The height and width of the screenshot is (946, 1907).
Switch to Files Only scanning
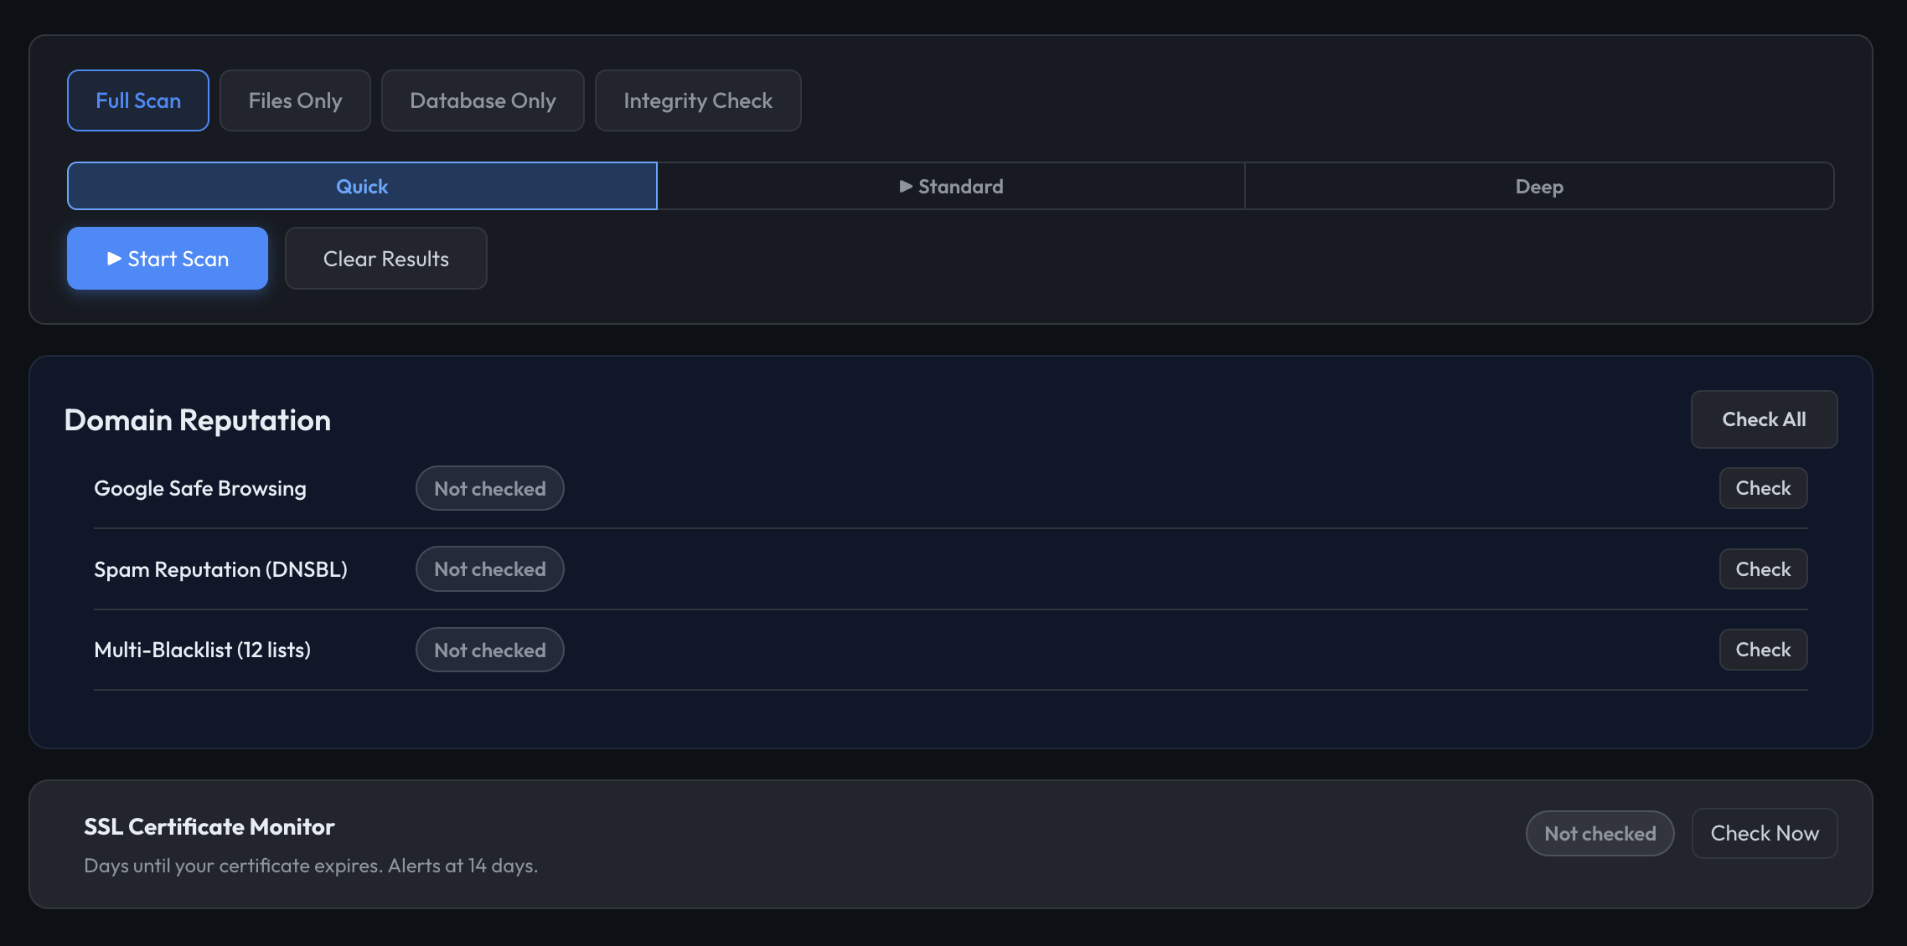click(295, 100)
